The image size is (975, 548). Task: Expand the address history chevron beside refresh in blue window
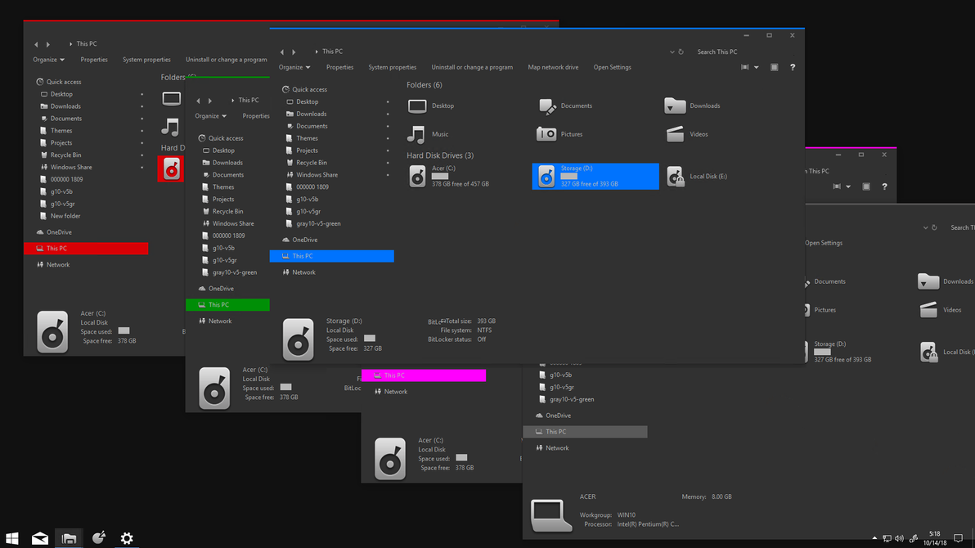coord(672,52)
